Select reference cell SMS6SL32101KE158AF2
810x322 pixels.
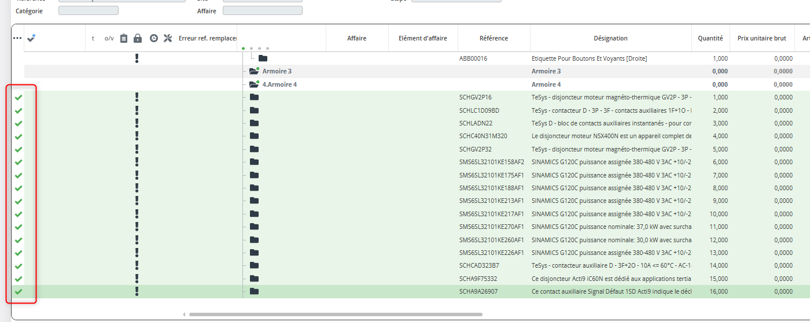click(x=492, y=162)
